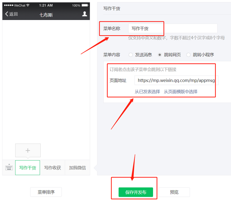Choose the 跳转小程序 radio option
231x201 pixels.
pos(189,55)
